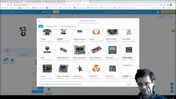Open the browser extensions puzzle icon
176x99 pixels.
[x=168, y=5]
